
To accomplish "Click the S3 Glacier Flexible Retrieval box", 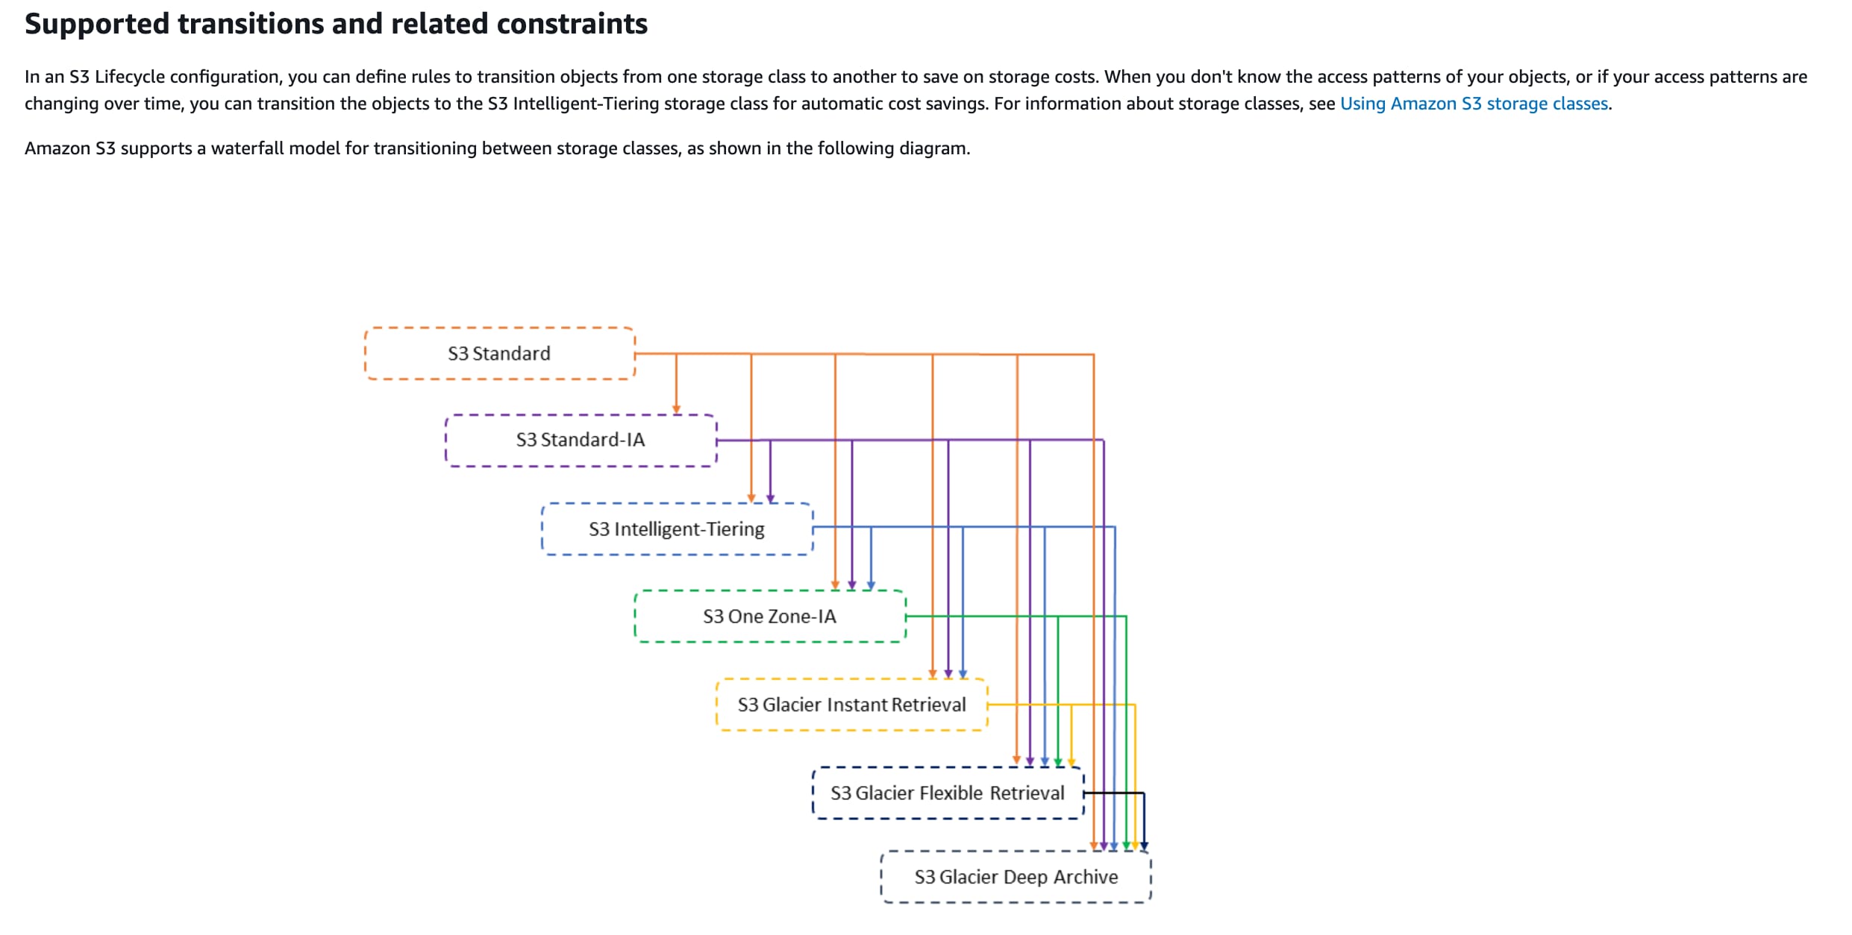I will [x=947, y=793].
